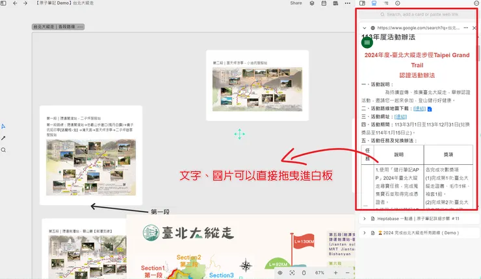The image size is (481, 279).
Task: Open the route map download link
Action: tap(419, 108)
